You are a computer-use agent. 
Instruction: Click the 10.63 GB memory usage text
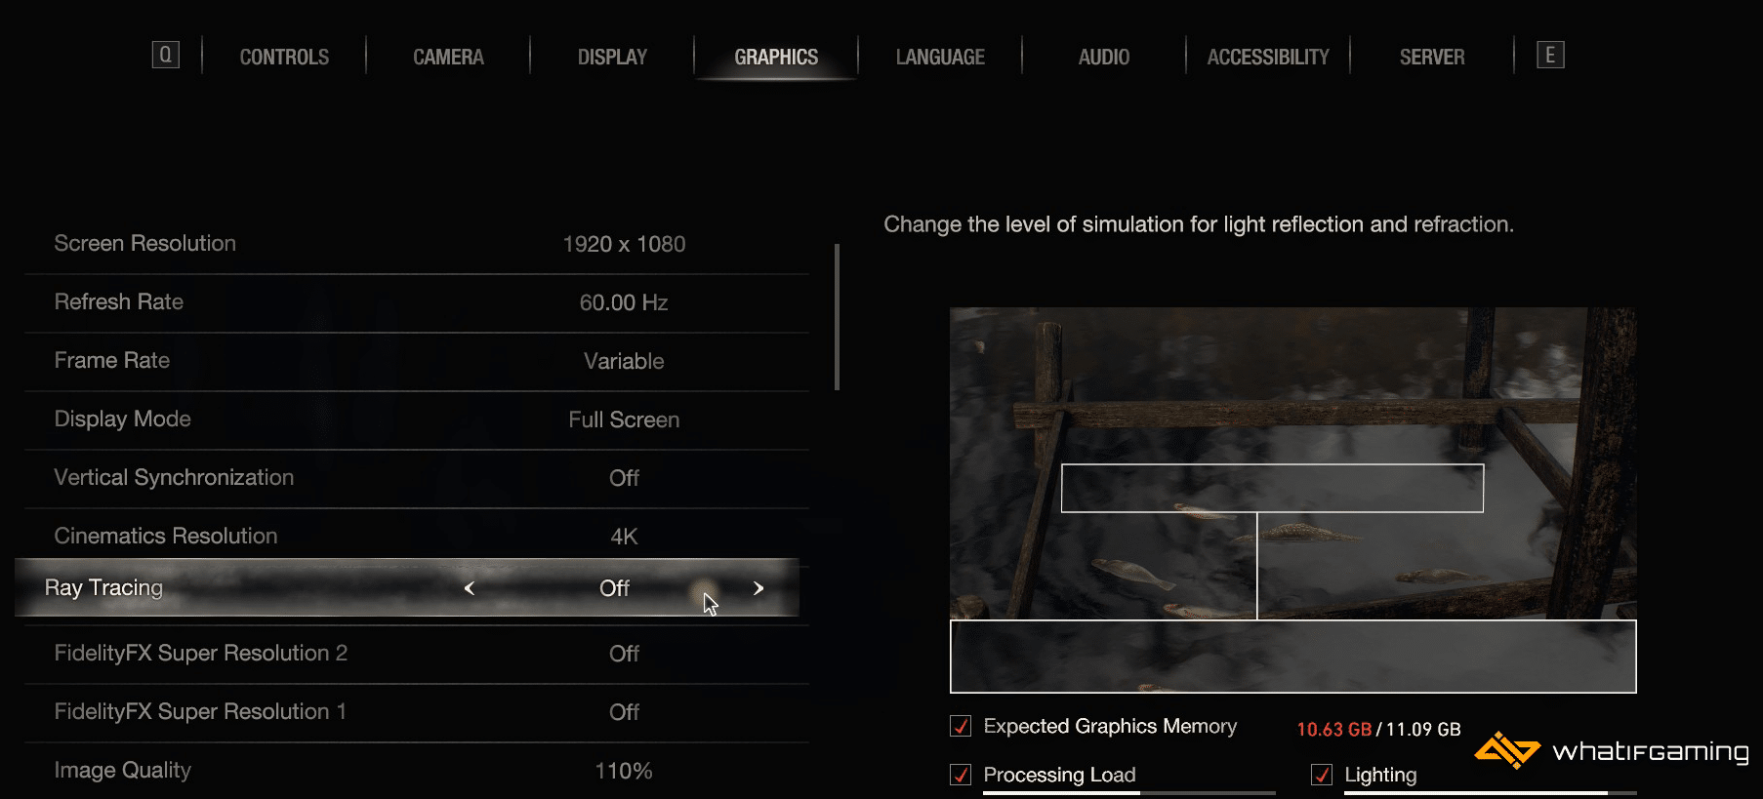pos(1333,730)
